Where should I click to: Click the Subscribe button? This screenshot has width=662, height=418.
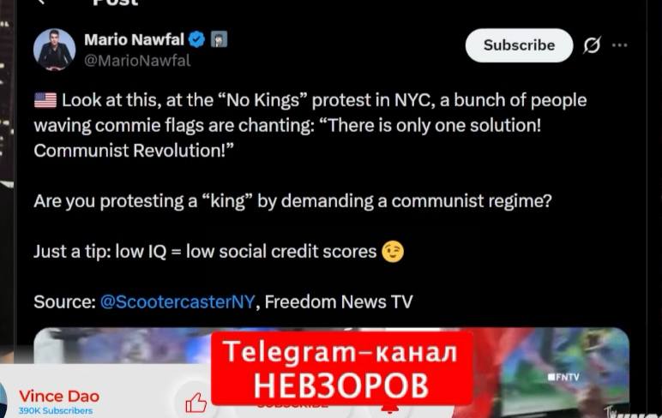tap(519, 45)
